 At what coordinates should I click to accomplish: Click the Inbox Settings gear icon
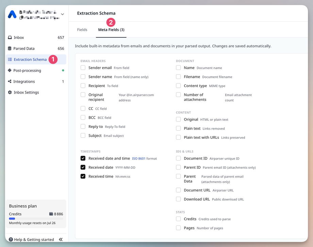pyautogui.click(x=10, y=92)
